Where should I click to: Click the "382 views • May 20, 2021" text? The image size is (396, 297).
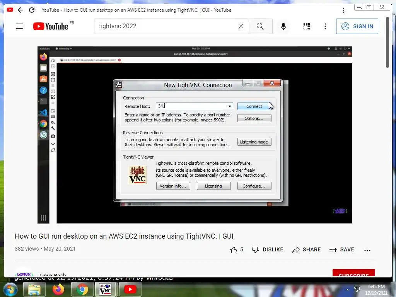[x=45, y=249]
